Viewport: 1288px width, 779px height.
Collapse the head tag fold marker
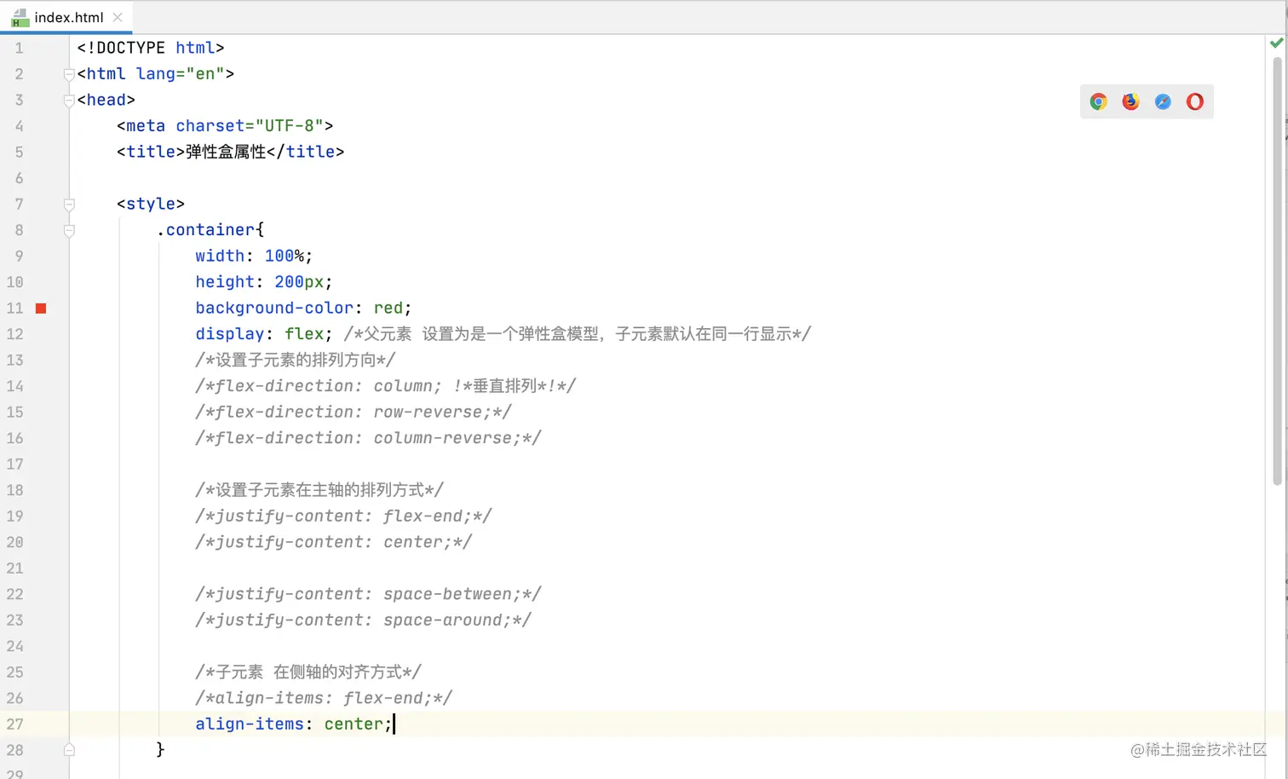(69, 101)
